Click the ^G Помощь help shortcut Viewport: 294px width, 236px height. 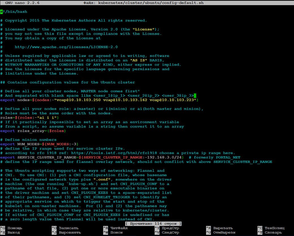(11, 228)
